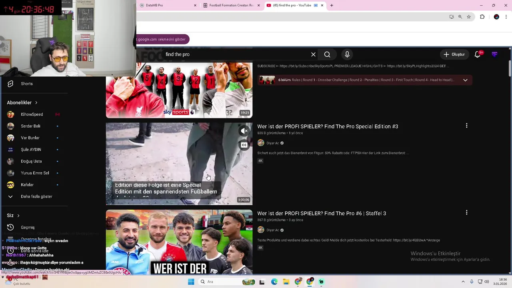Click the Oluştur create button
The image size is (512, 288).
click(454, 54)
